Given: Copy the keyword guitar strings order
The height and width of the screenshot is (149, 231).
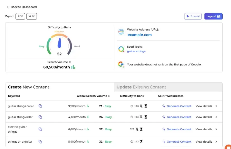Looking at the screenshot, I should pyautogui.click(x=40, y=106).
